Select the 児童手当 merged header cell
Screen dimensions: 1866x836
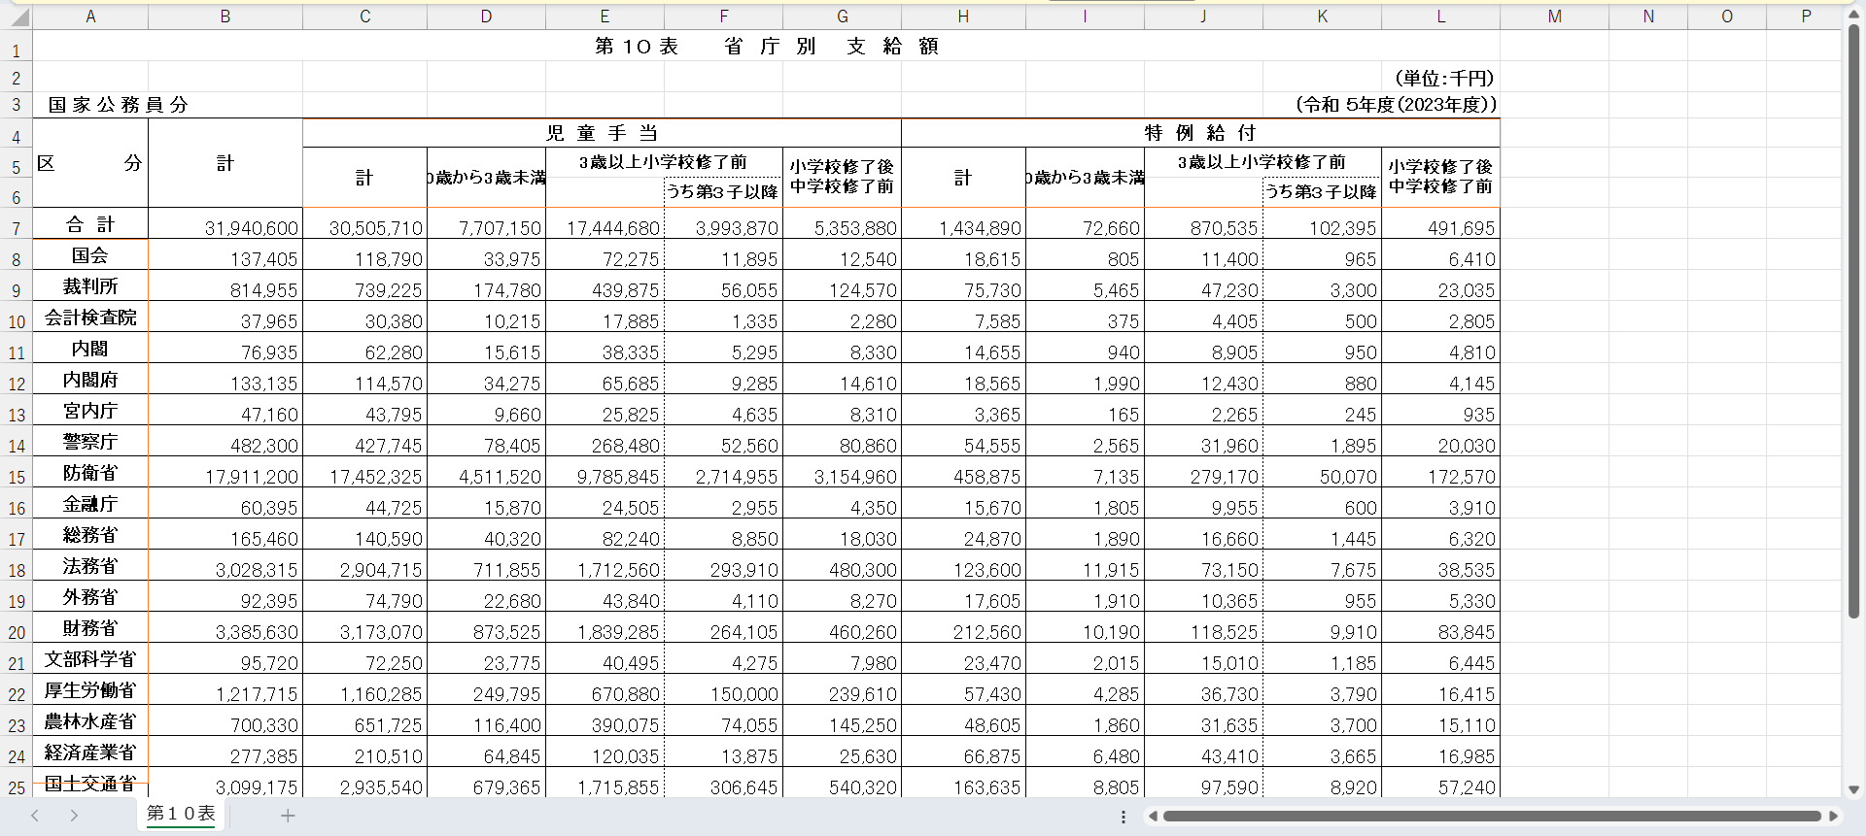tap(602, 133)
